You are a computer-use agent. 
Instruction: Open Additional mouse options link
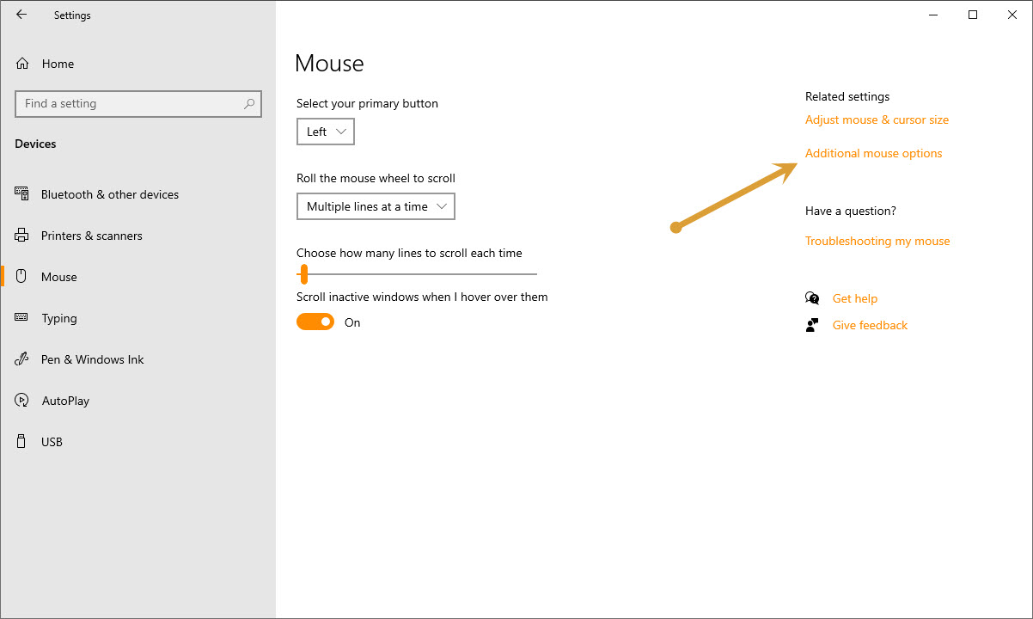tap(873, 153)
